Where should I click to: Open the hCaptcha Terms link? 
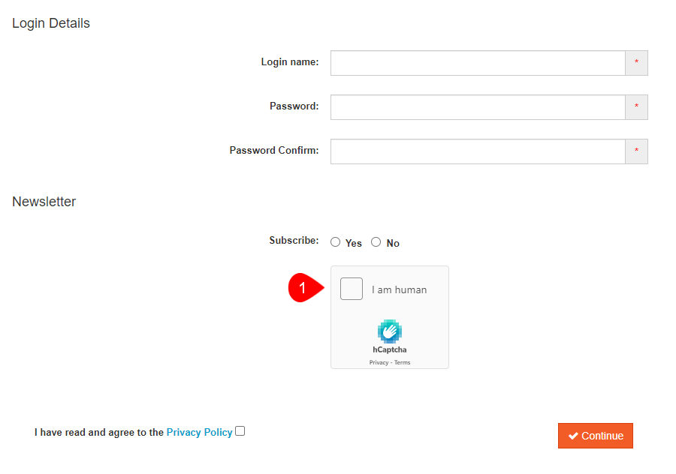(403, 362)
